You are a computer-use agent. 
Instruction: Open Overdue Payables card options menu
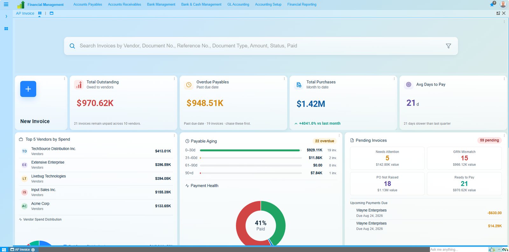tap(284, 79)
